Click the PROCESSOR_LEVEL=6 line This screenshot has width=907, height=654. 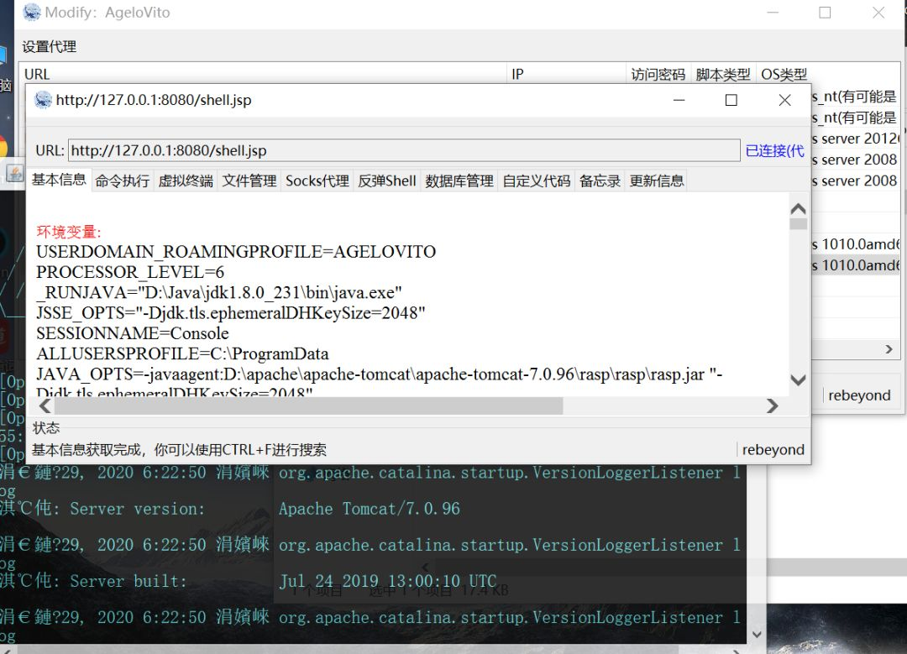tap(130, 272)
